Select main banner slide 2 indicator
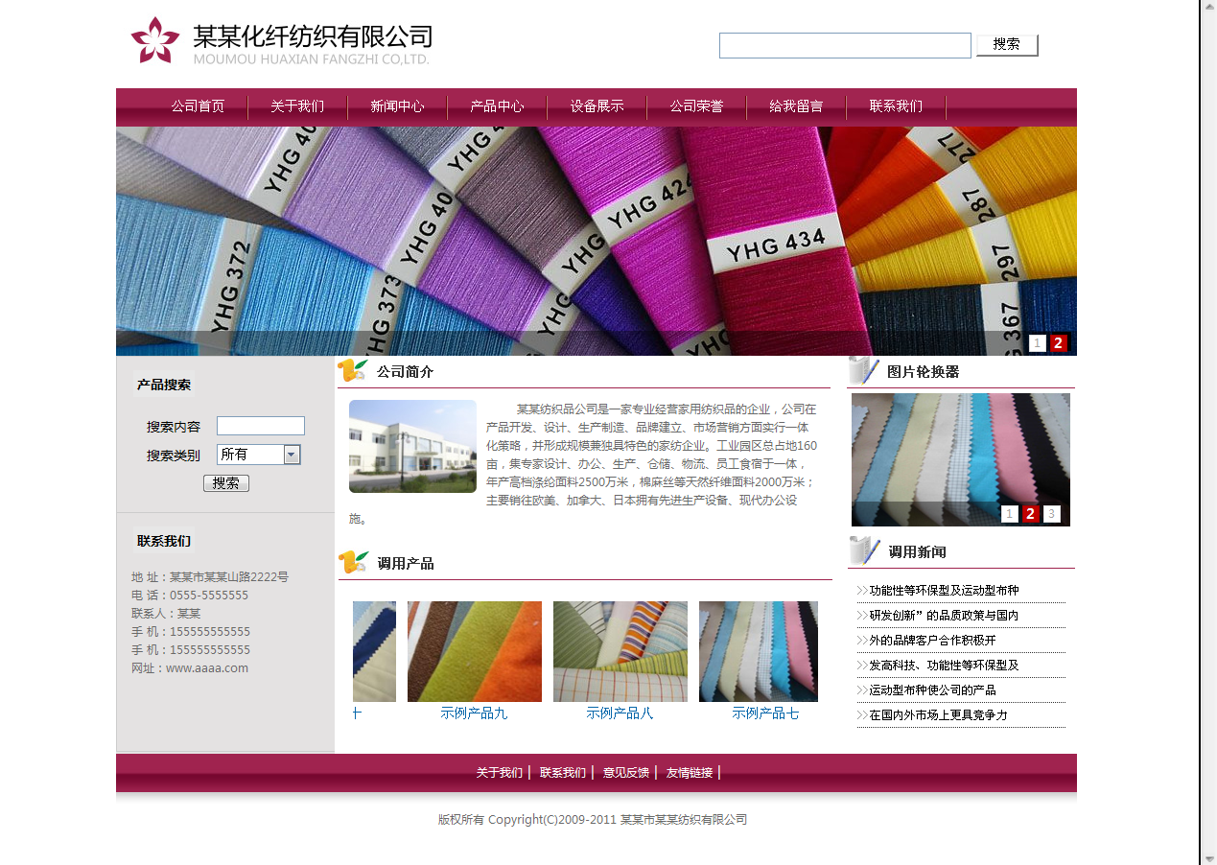1217x865 pixels. point(1058,343)
